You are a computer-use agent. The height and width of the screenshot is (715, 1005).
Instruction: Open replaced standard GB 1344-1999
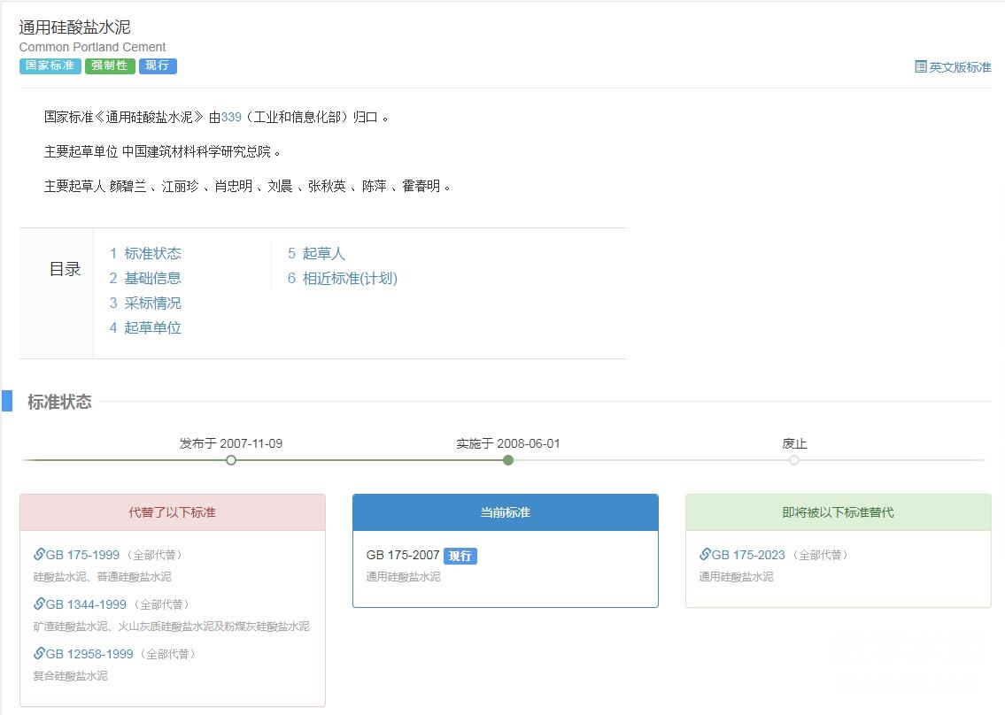[x=86, y=604]
